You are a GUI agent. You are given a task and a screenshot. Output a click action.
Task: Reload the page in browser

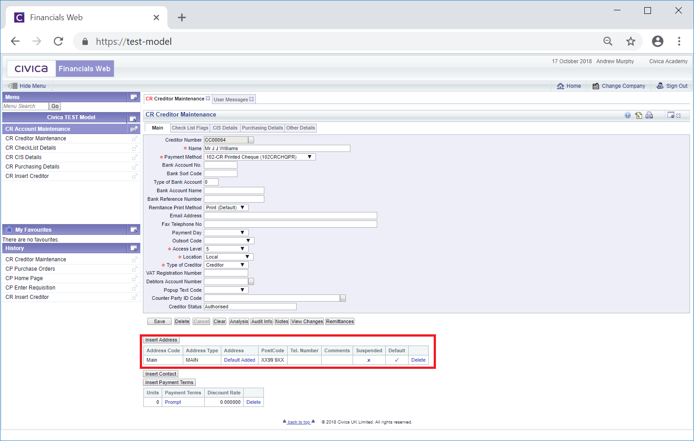(x=58, y=42)
